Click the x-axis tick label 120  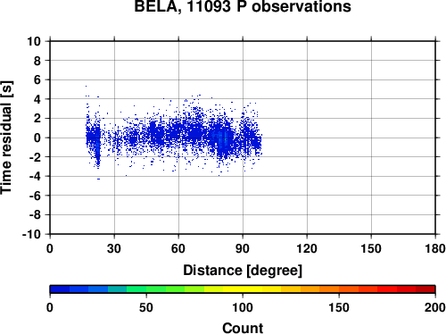click(x=307, y=248)
